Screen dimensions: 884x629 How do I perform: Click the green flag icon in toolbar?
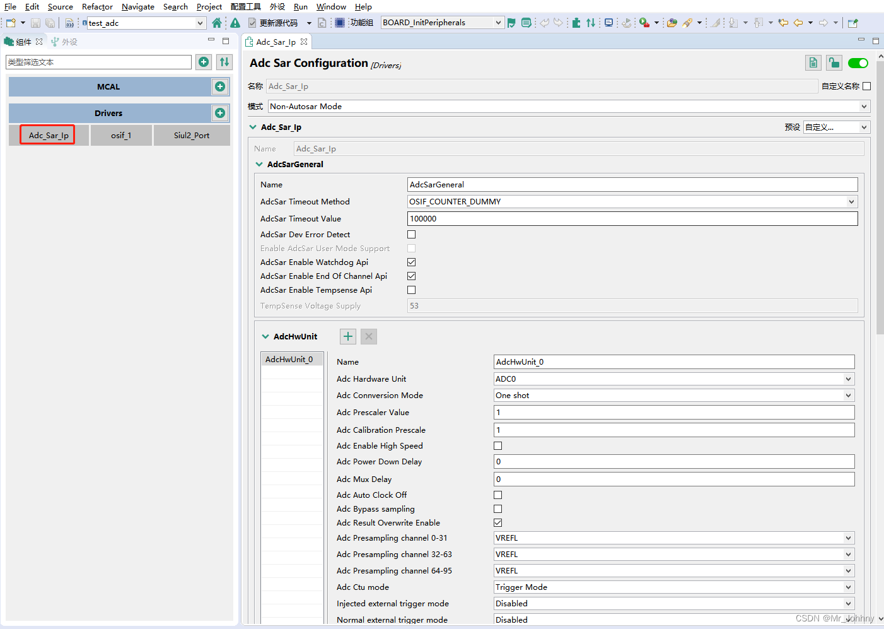pyautogui.click(x=511, y=23)
